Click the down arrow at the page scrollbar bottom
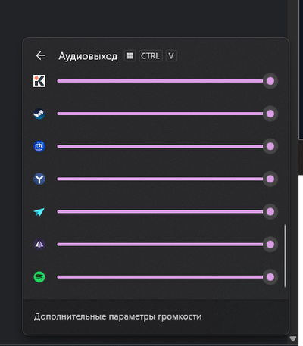This screenshot has width=303, height=346. click(x=292, y=338)
